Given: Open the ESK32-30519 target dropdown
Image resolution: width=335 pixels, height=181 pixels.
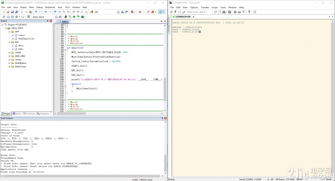Looking at the screenshot, I should coord(56,17).
